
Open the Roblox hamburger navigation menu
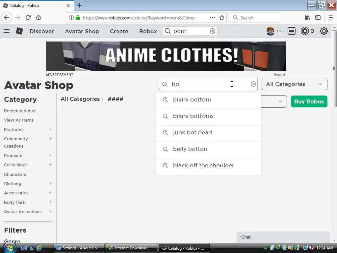click(7, 31)
